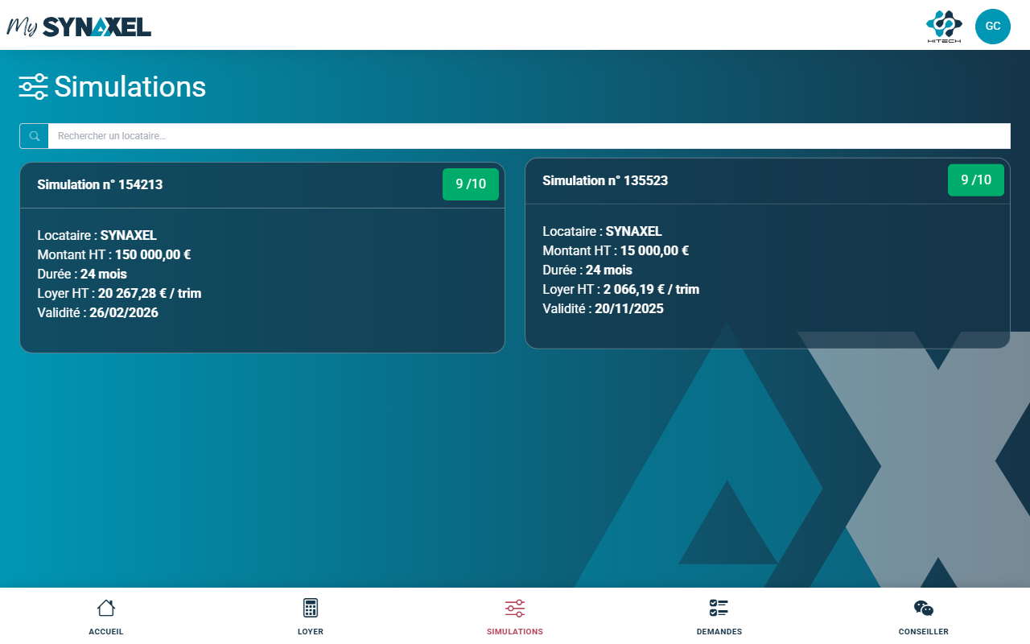Viewport: 1030px width, 644px height.
Task: Select the SIMULATIONS label in bottom navigation
Action: click(x=515, y=632)
